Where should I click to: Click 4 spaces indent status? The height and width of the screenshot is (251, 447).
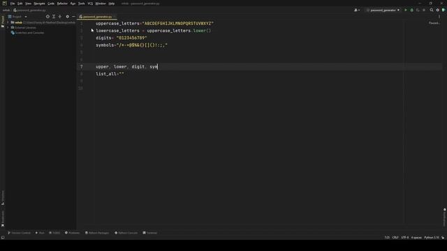[416, 237]
